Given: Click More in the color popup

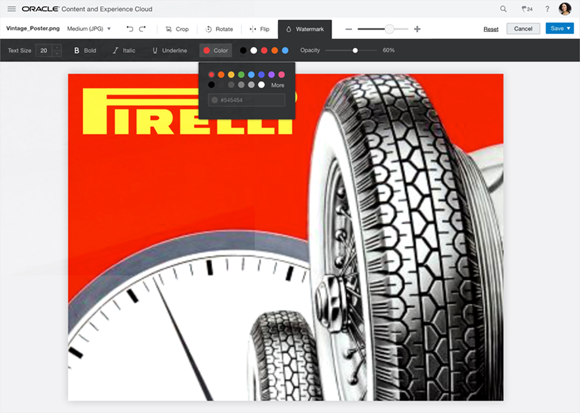Looking at the screenshot, I should (x=278, y=85).
